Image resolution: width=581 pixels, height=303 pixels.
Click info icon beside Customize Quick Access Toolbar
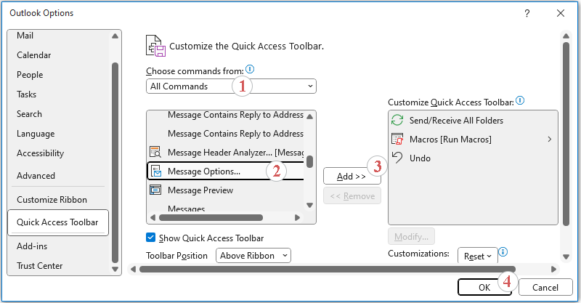click(520, 100)
